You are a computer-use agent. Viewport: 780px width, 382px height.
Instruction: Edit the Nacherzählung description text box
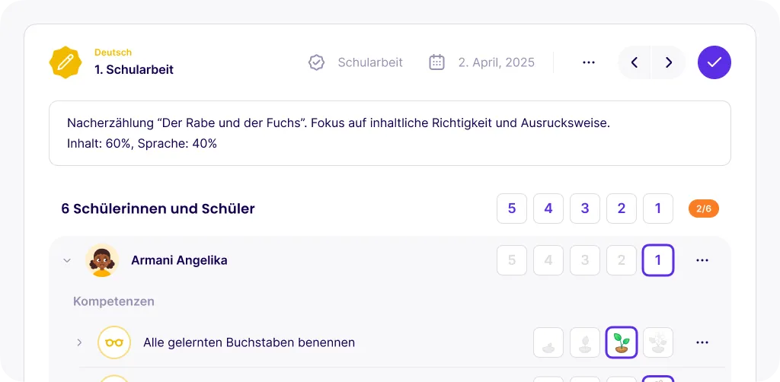click(x=389, y=133)
